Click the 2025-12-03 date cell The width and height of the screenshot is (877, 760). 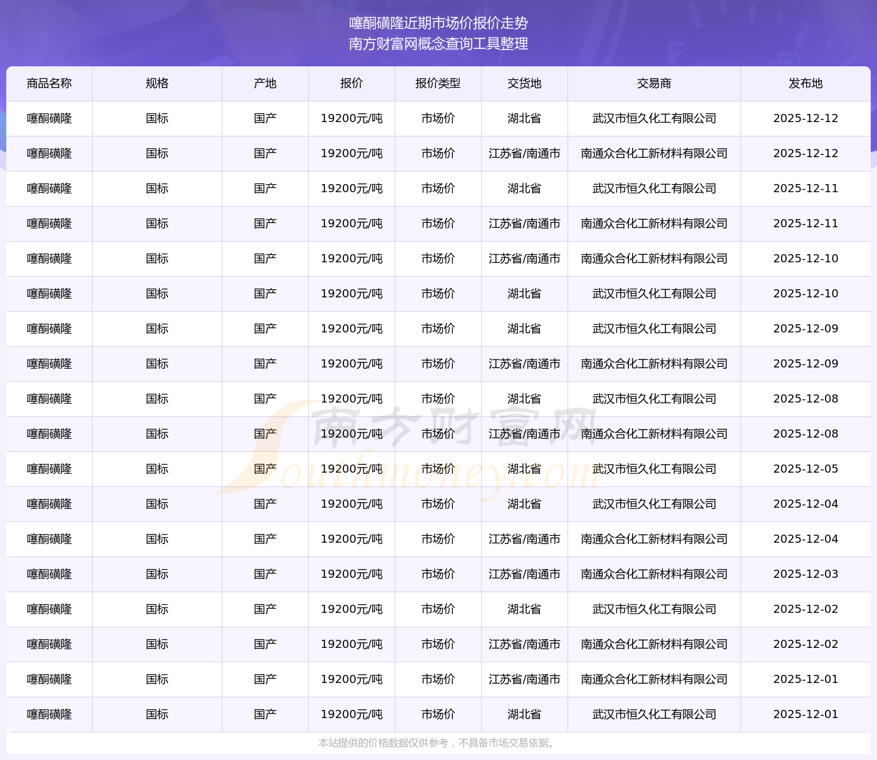pyautogui.click(x=806, y=574)
